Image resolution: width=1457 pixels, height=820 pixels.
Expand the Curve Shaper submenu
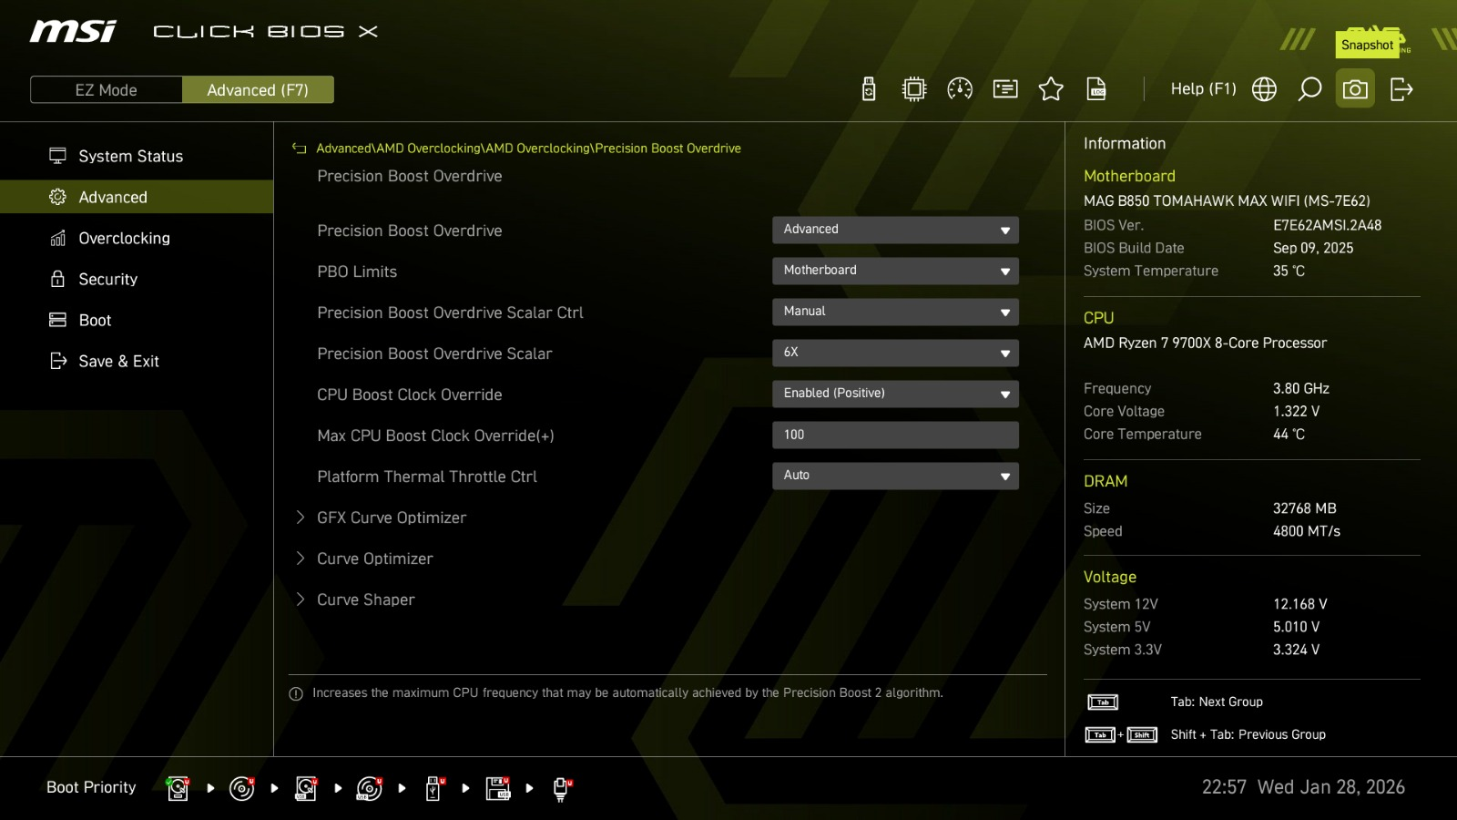(x=365, y=600)
